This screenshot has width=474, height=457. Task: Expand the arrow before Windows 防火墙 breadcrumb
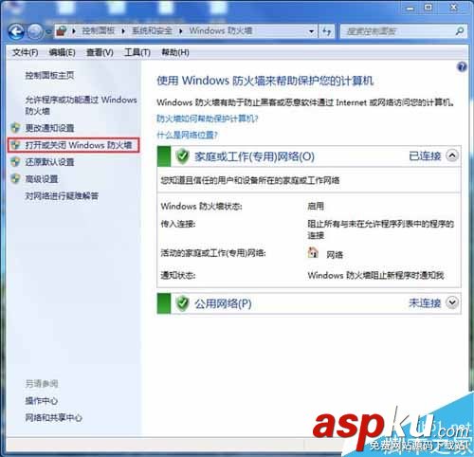coord(181,31)
